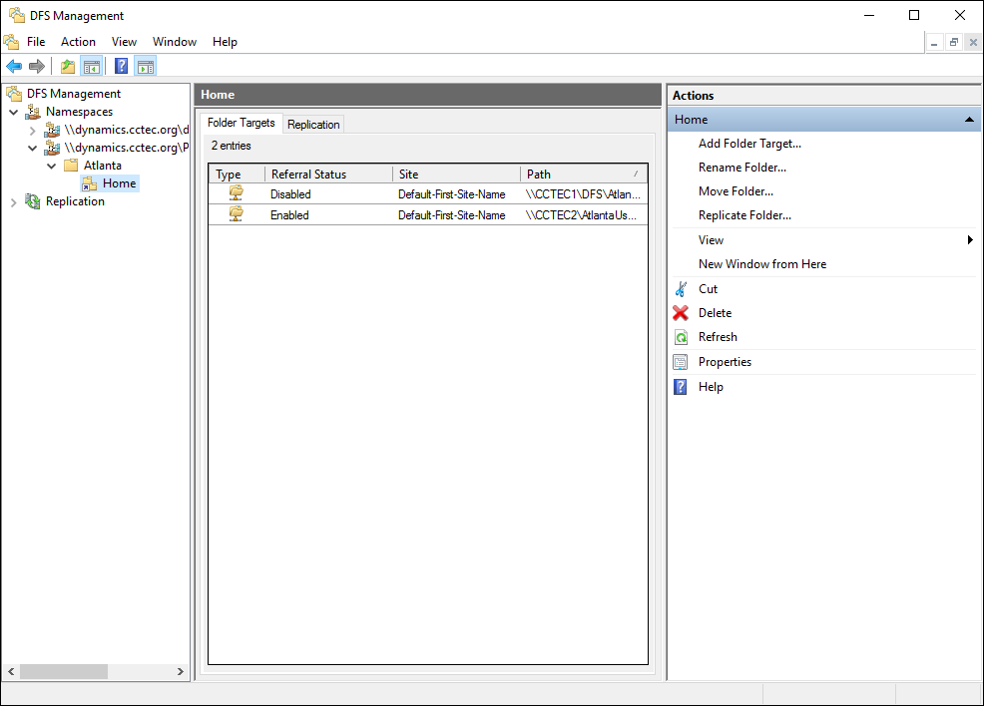Viewport: 984px width, 706px height.
Task: Collapse the Namespaces tree node
Action: point(14,112)
